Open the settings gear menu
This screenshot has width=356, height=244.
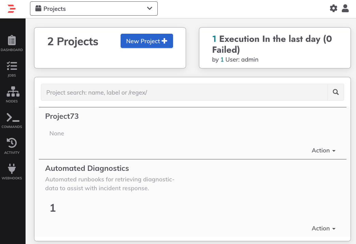point(333,9)
